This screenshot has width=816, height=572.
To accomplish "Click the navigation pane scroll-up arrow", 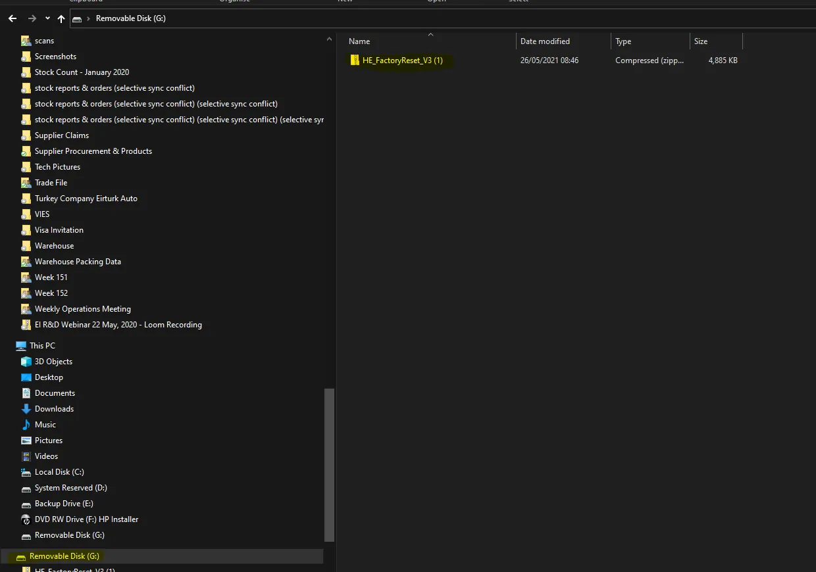I will tap(330, 39).
